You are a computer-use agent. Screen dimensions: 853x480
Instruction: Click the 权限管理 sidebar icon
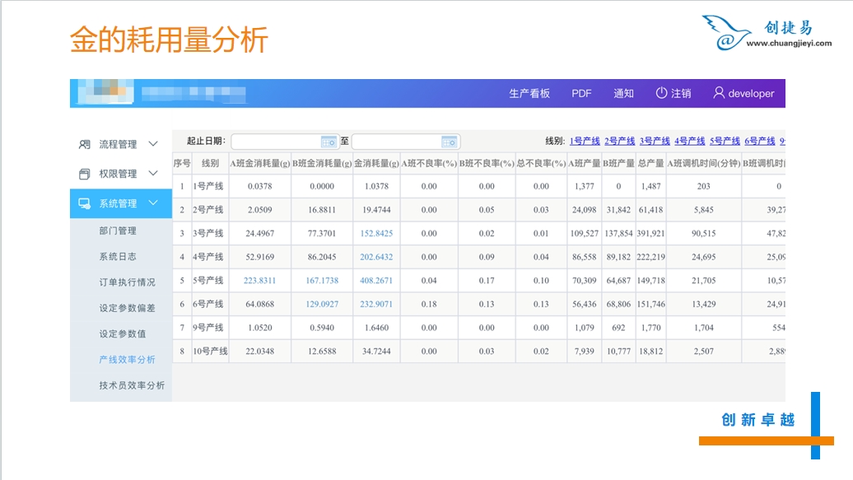coord(84,174)
